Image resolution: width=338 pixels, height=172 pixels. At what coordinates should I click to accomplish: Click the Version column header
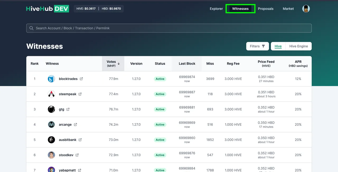point(136,64)
